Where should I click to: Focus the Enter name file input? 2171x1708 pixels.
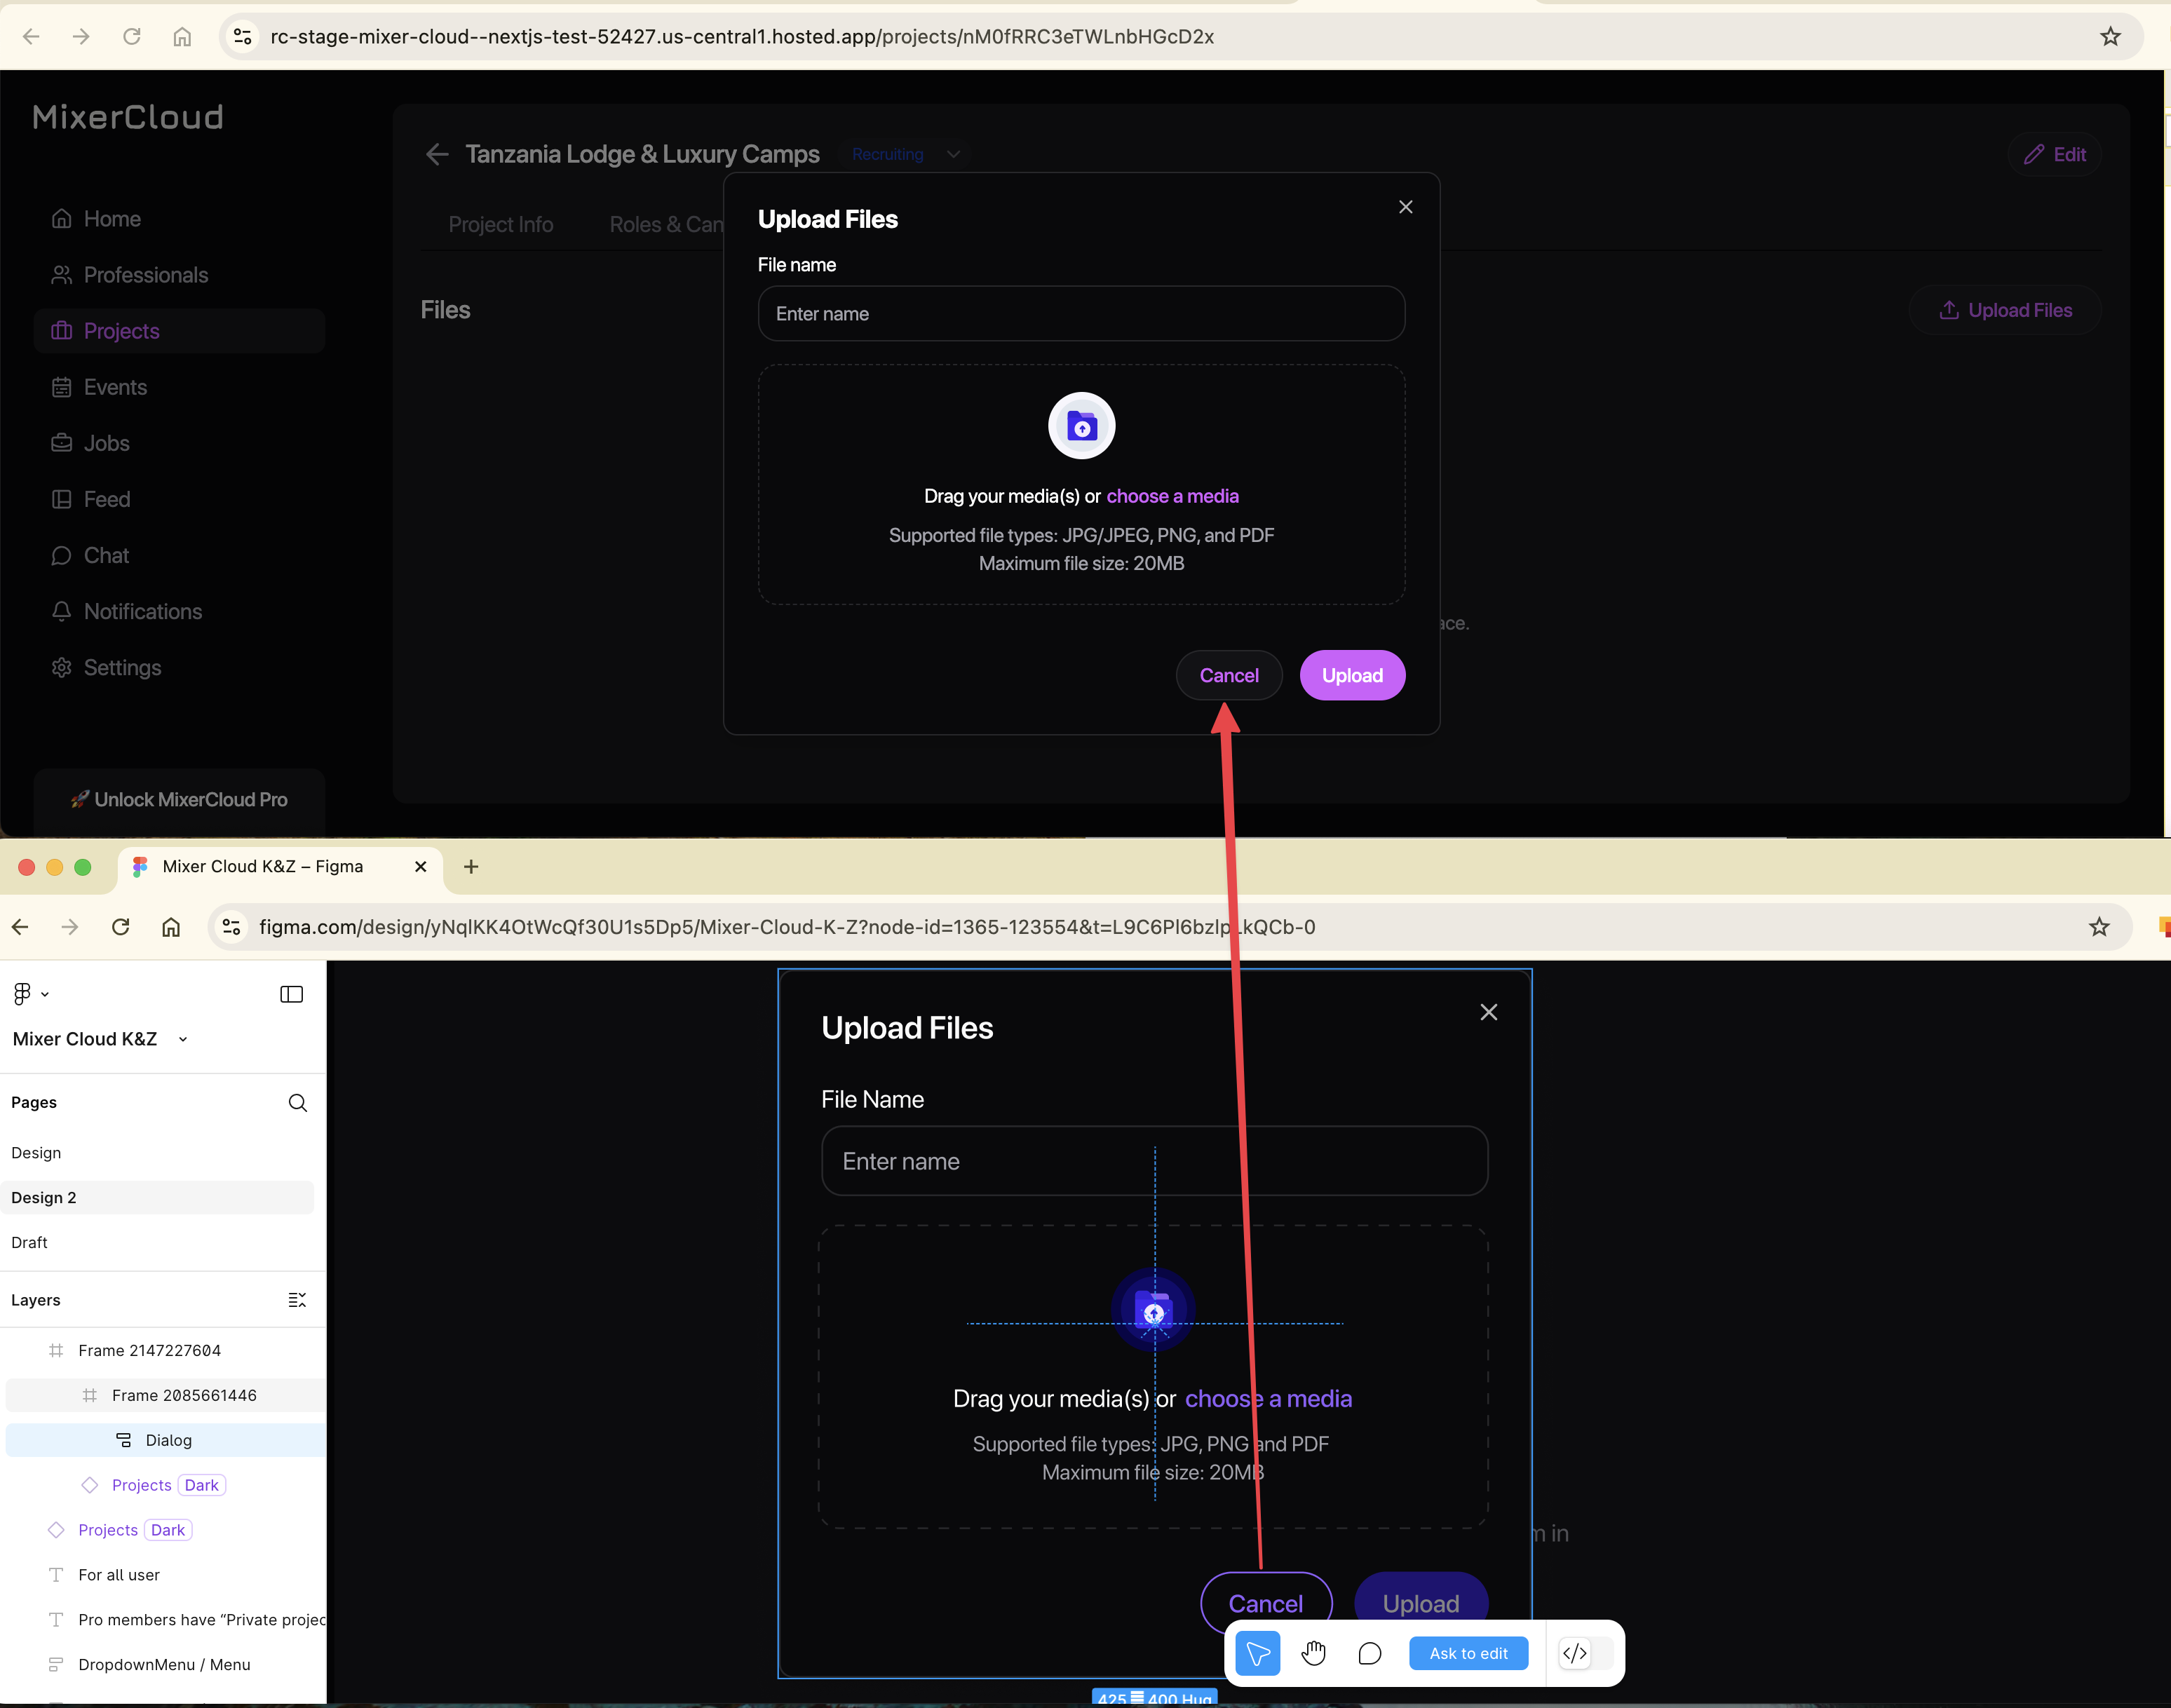click(x=1081, y=314)
